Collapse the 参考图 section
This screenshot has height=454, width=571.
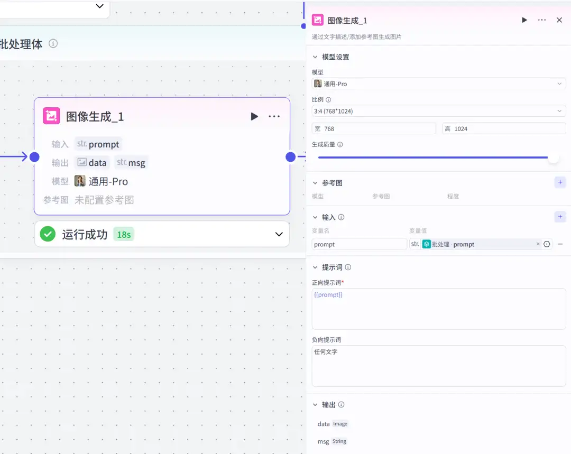(x=315, y=183)
